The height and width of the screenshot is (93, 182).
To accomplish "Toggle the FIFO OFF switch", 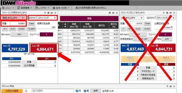I will [x=167, y=39].
